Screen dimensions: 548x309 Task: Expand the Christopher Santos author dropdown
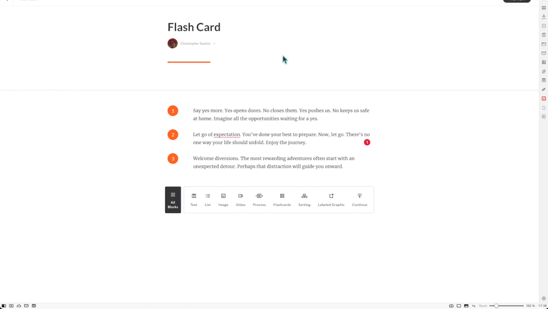214,44
